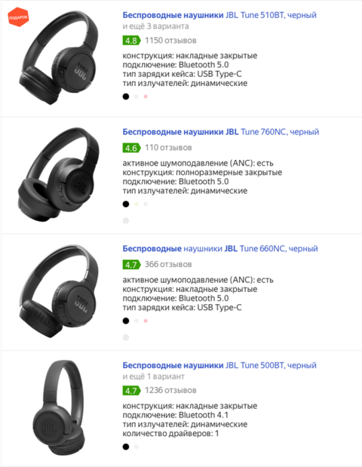
Task: Click the 4.7 rating badge of Tune 660NC
Action: (x=131, y=265)
